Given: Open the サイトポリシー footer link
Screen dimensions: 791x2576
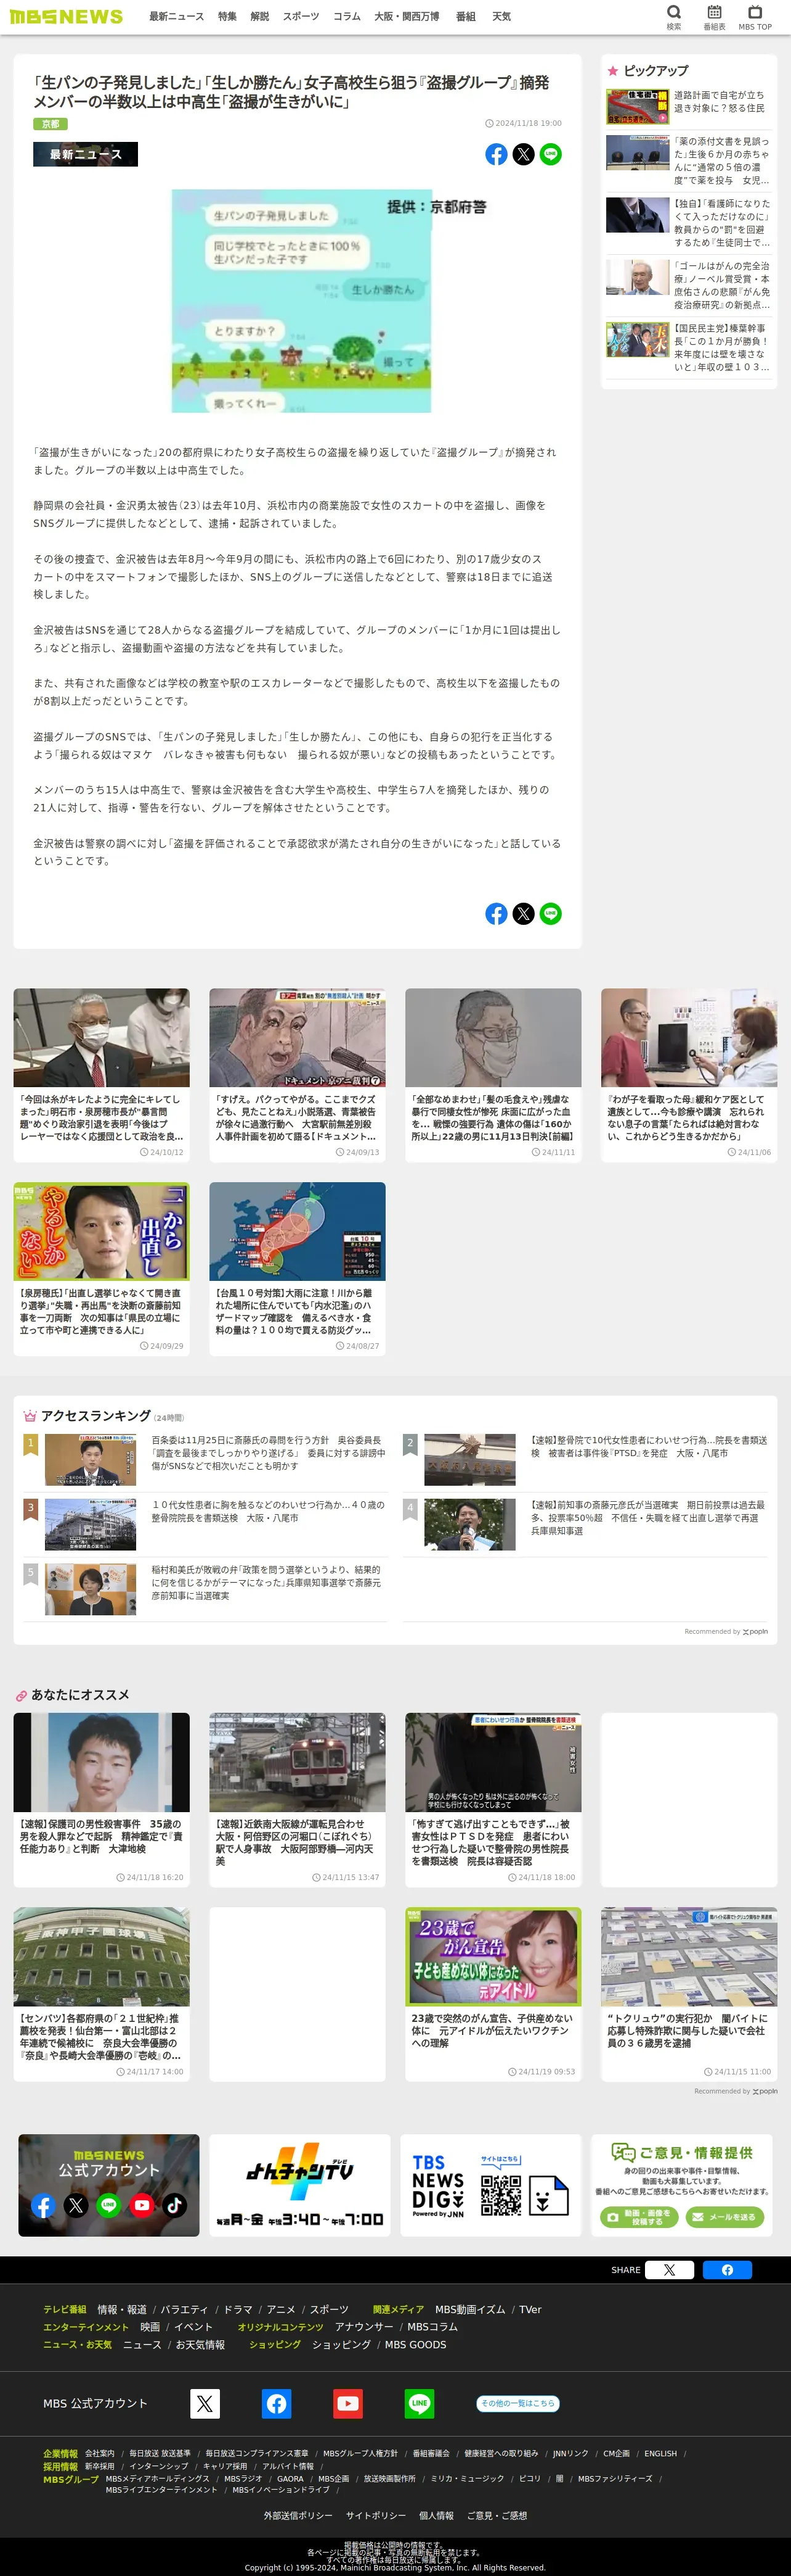Looking at the screenshot, I should click(376, 2515).
